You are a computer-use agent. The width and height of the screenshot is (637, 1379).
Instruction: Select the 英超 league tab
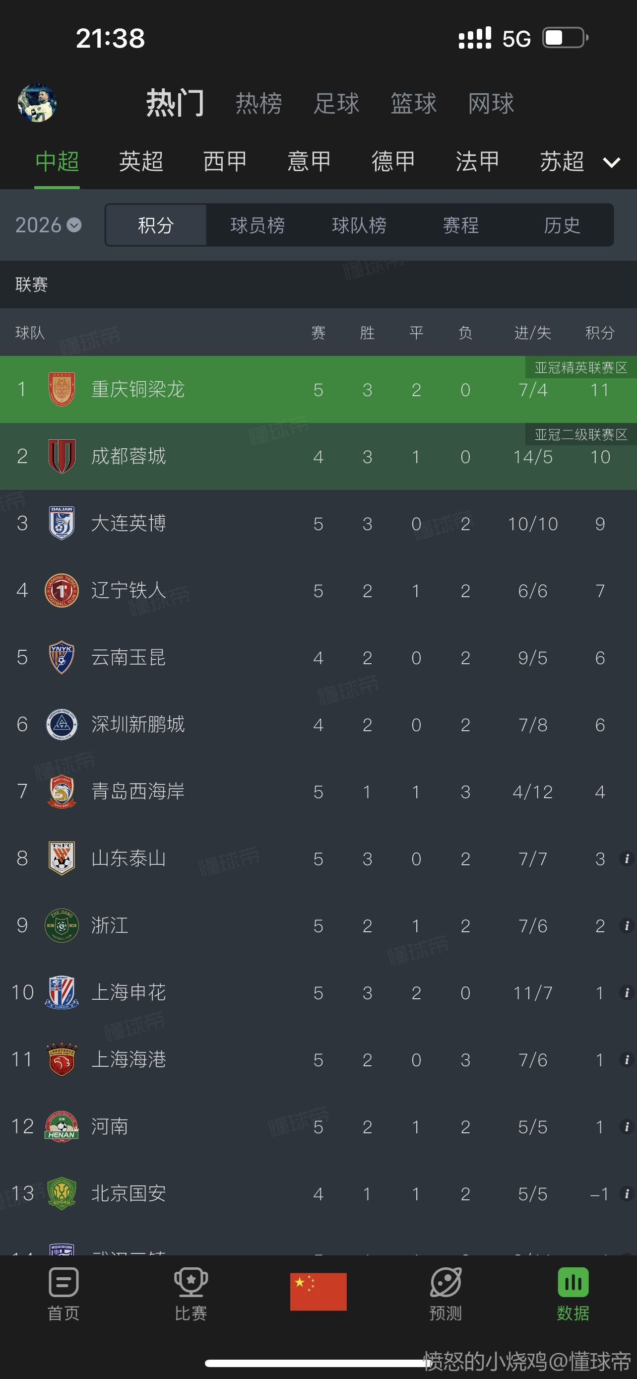pyautogui.click(x=141, y=161)
